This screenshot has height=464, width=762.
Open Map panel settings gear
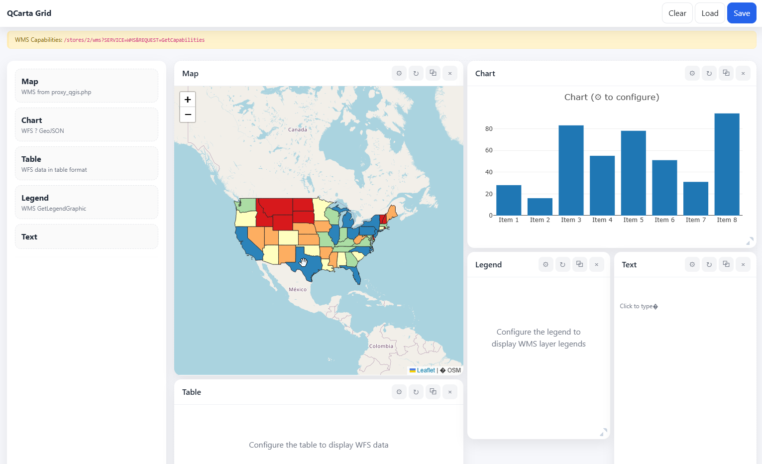(399, 73)
